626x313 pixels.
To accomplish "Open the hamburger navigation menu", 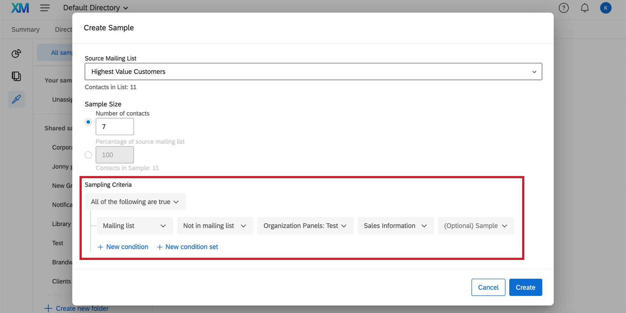I will 45,8.
